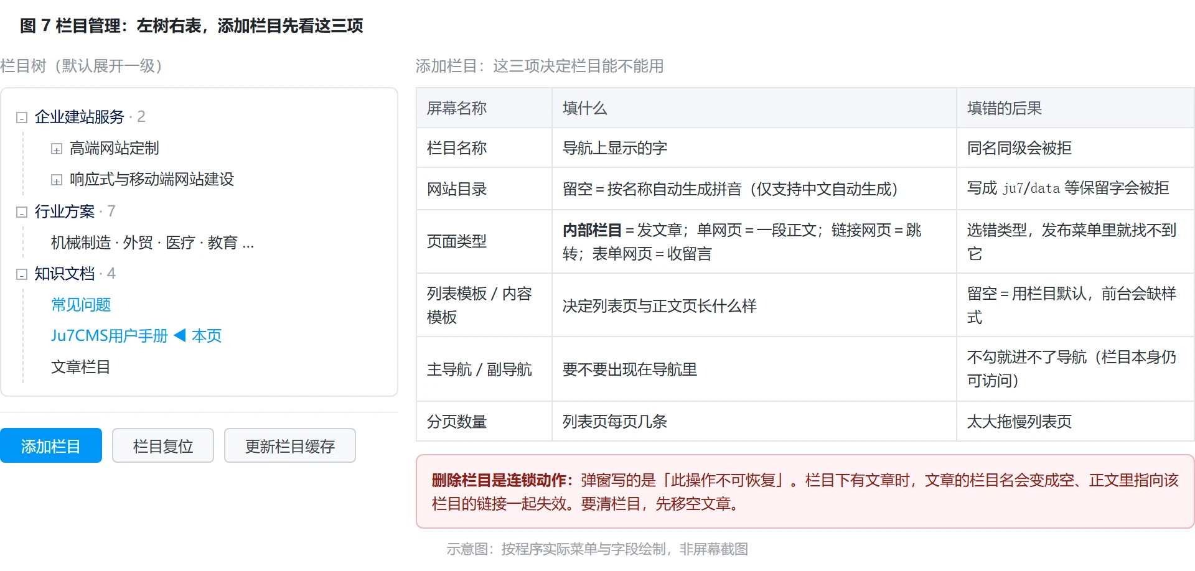Click the 栏目树（默认展开一级）label
Image resolution: width=1195 pixels, height=571 pixels.
[x=81, y=66]
